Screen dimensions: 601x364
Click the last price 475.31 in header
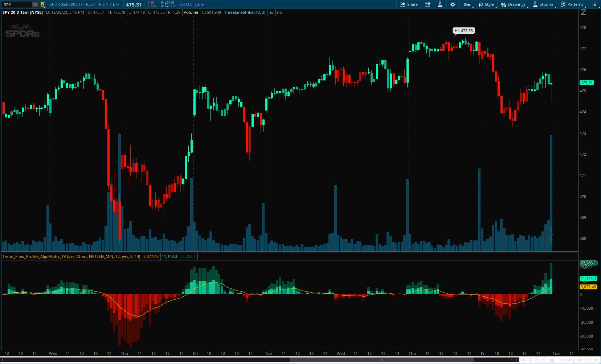pos(134,4)
